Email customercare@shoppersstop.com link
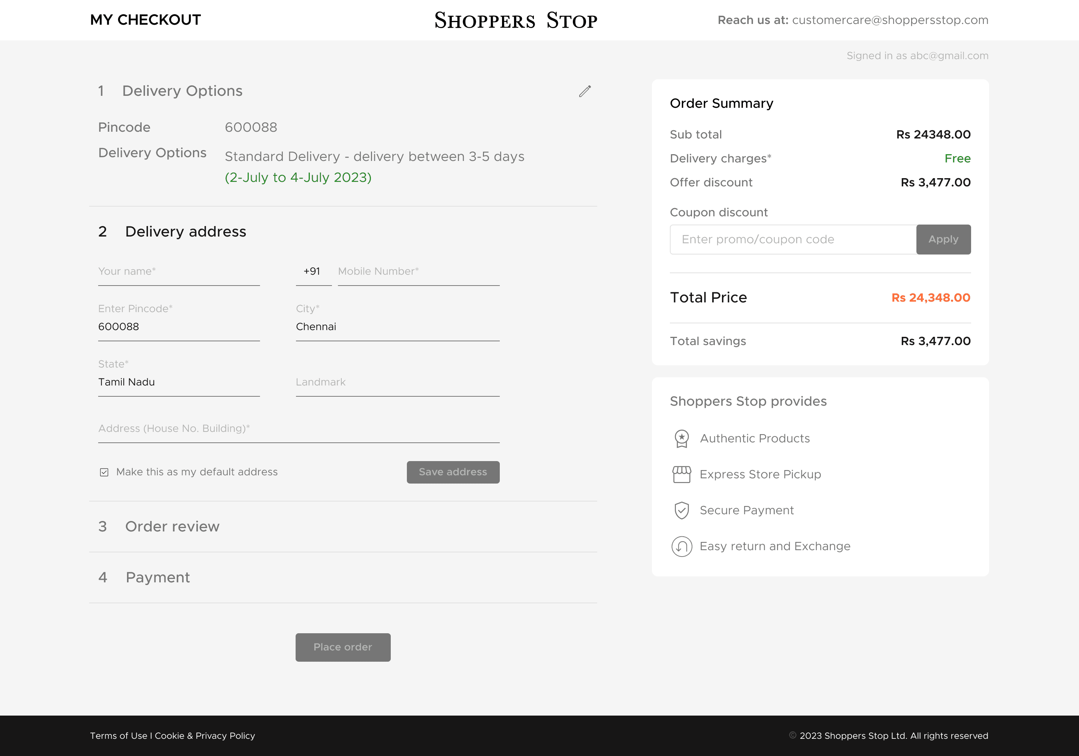Viewport: 1079px width, 756px height. [x=890, y=20]
